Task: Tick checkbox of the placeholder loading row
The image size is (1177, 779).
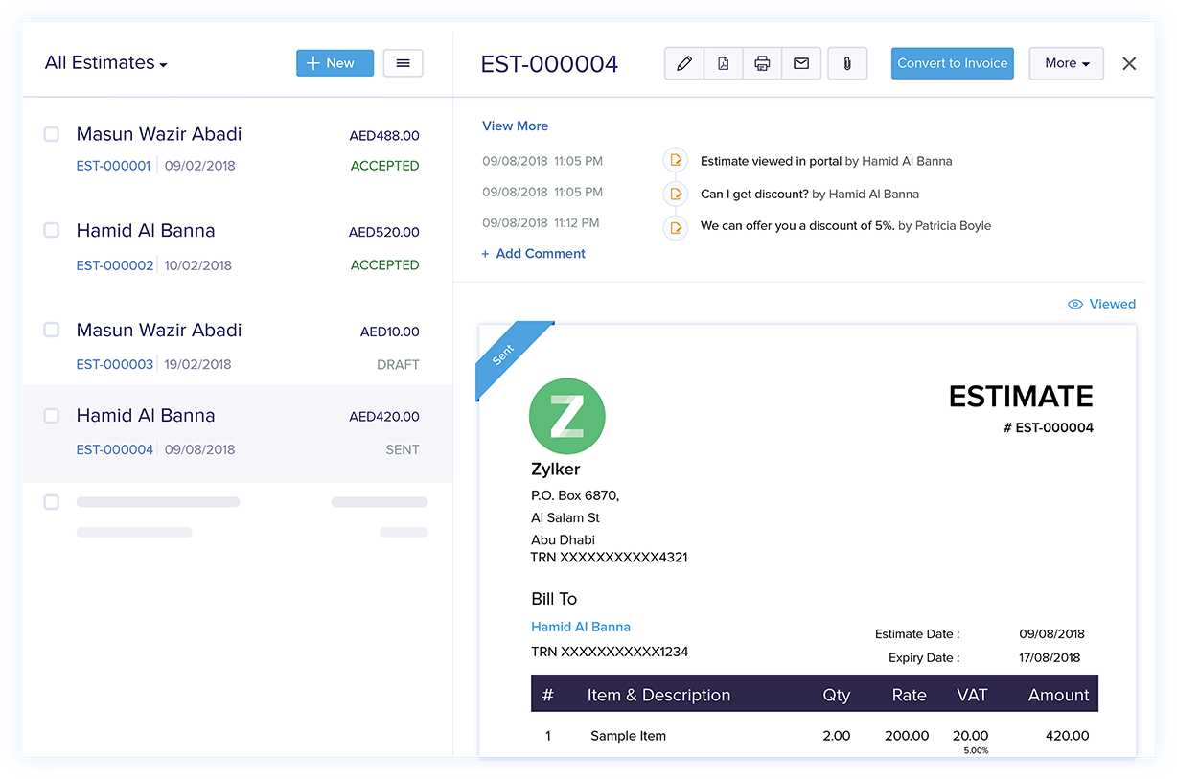Action: tap(52, 502)
